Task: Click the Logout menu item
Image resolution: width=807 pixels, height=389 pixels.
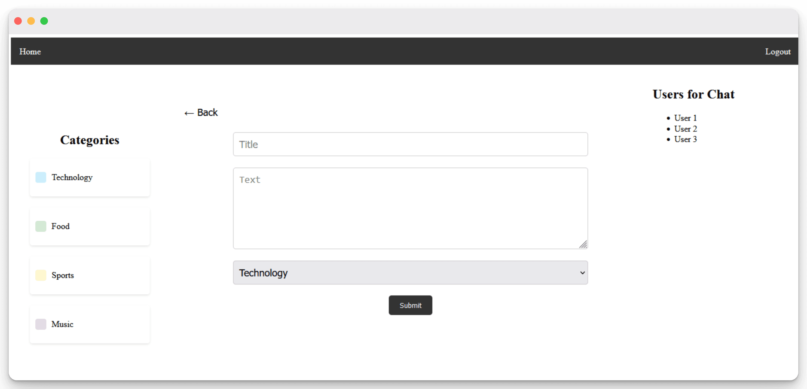Action: click(778, 51)
